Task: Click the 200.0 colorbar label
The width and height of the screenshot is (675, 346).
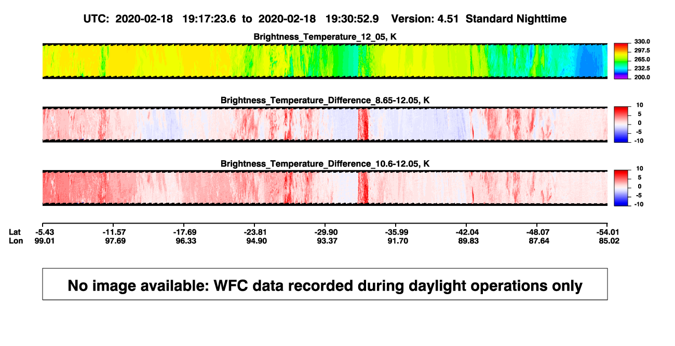Action: pos(642,77)
